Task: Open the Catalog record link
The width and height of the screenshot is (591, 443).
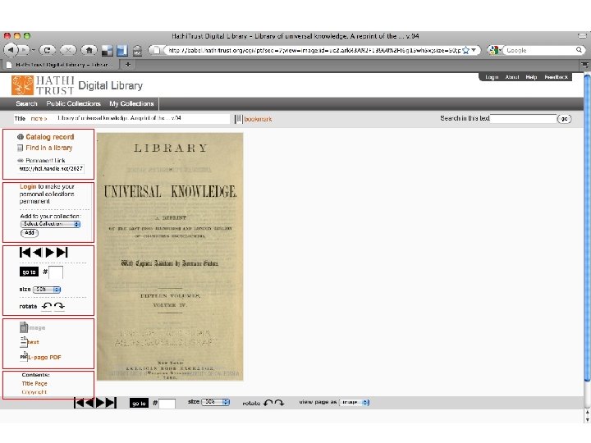Action: click(x=50, y=137)
